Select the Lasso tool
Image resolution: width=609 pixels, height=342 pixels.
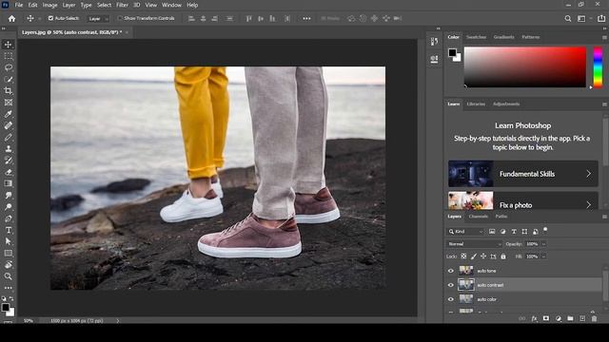tap(8, 67)
